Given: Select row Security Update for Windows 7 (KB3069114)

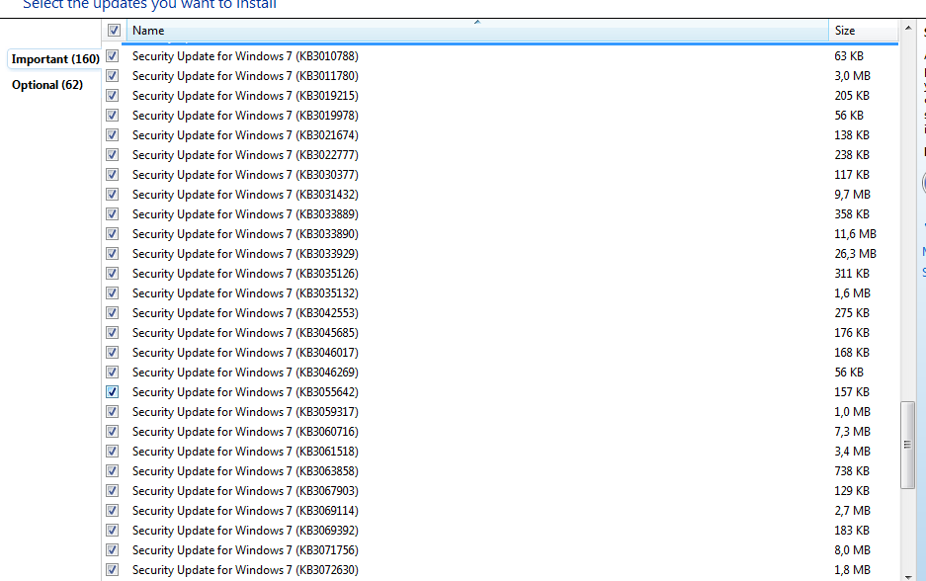Looking at the screenshot, I should point(500,511).
